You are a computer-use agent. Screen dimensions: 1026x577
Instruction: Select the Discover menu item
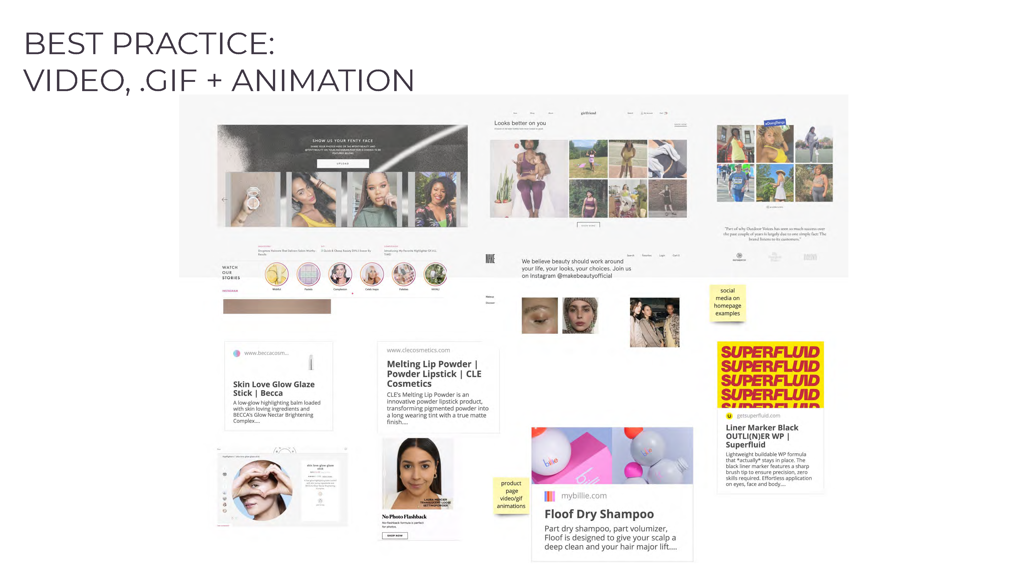[490, 303]
